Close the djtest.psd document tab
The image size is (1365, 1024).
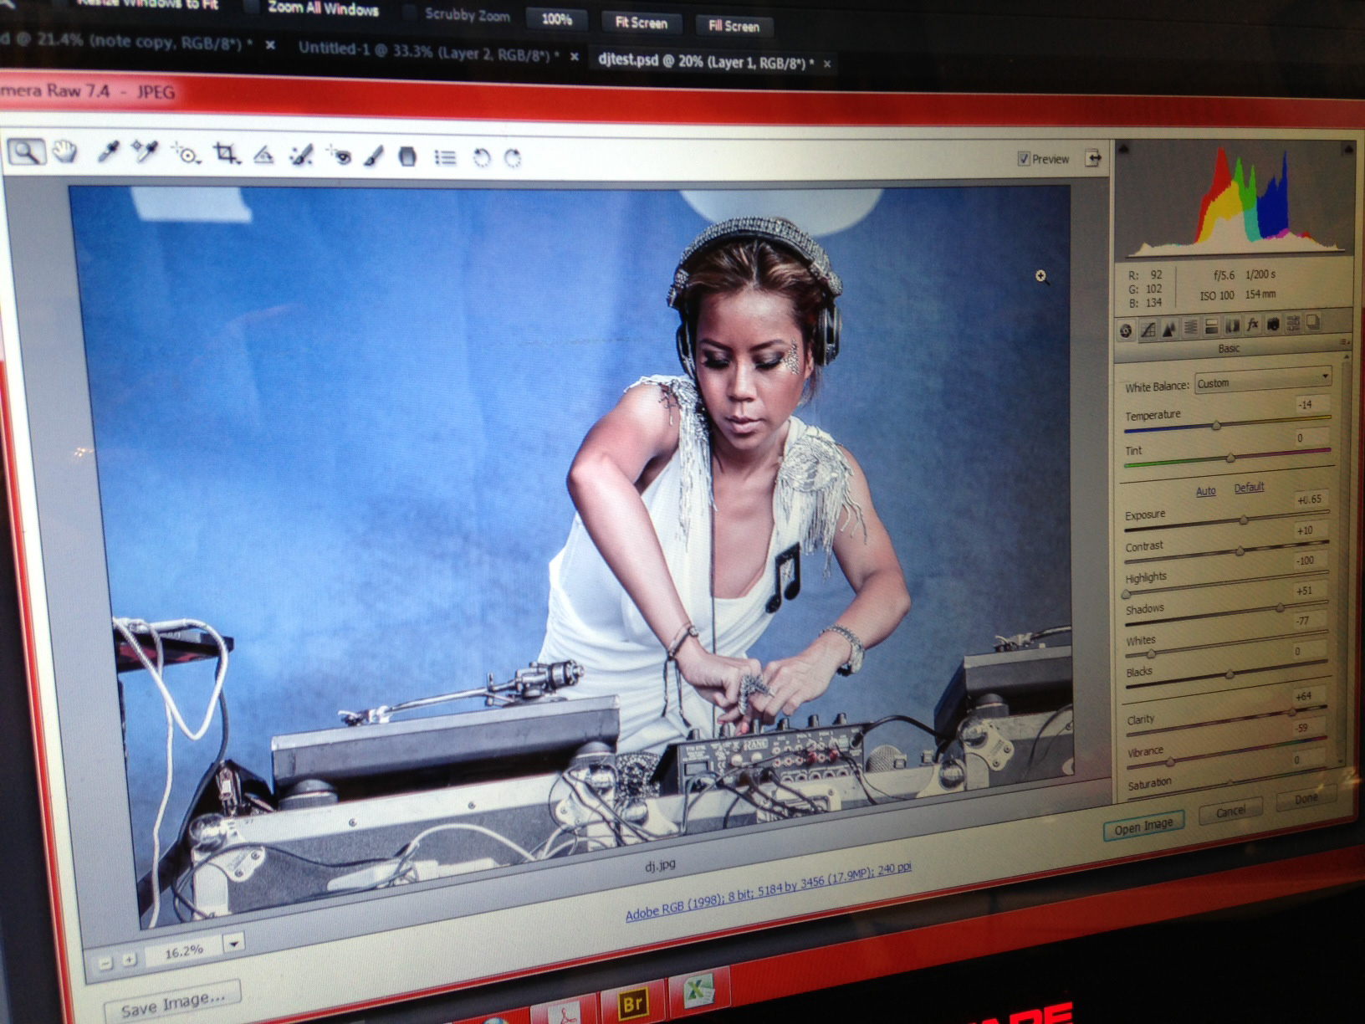[827, 64]
